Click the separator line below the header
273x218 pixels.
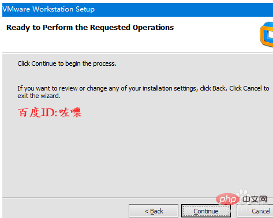(x=137, y=52)
